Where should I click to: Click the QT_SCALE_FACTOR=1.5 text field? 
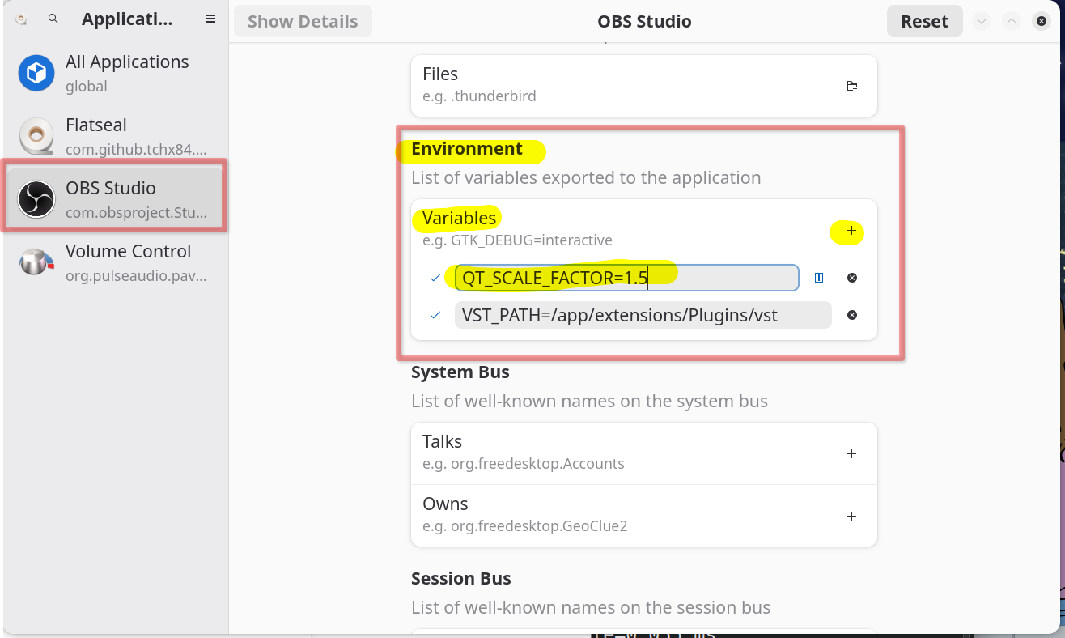click(x=626, y=279)
